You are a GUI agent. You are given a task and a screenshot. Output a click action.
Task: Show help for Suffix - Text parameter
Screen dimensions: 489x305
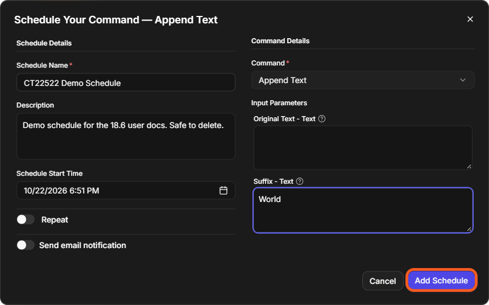[x=300, y=182]
